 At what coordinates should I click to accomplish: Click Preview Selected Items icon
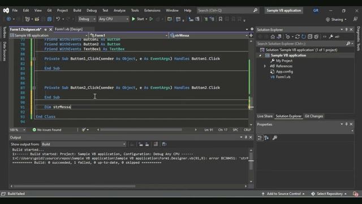point(337,36)
